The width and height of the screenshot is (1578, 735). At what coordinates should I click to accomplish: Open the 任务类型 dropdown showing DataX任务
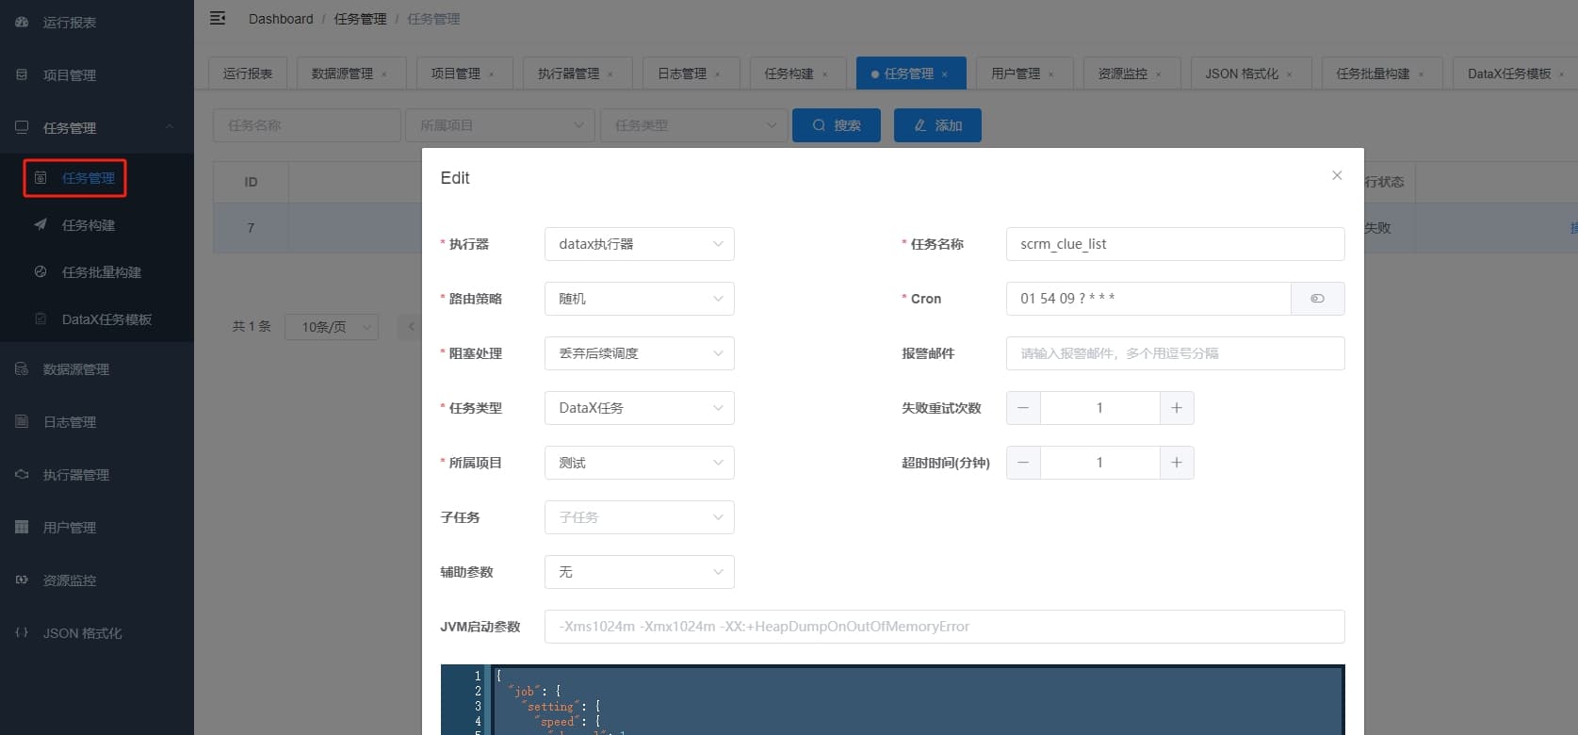[x=640, y=408]
